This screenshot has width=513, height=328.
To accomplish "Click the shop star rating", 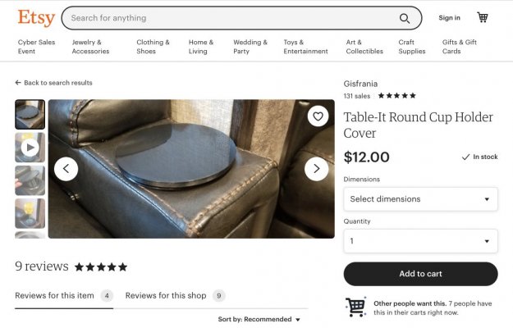I will pyautogui.click(x=396, y=96).
